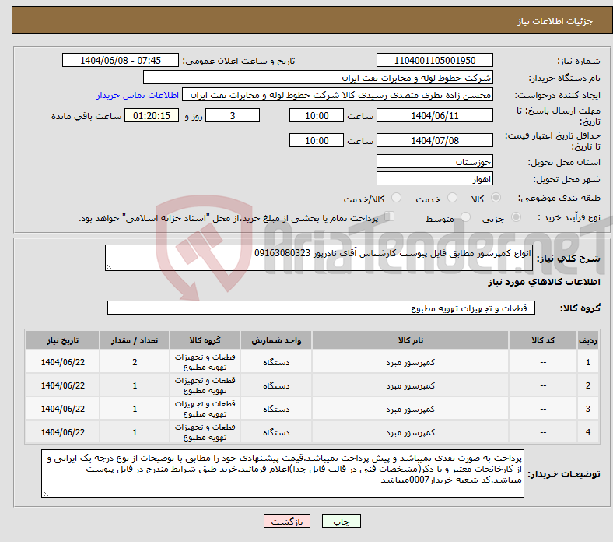Click the response deadline time 10:00 field
Screen dimensions: 613x542
(317, 115)
